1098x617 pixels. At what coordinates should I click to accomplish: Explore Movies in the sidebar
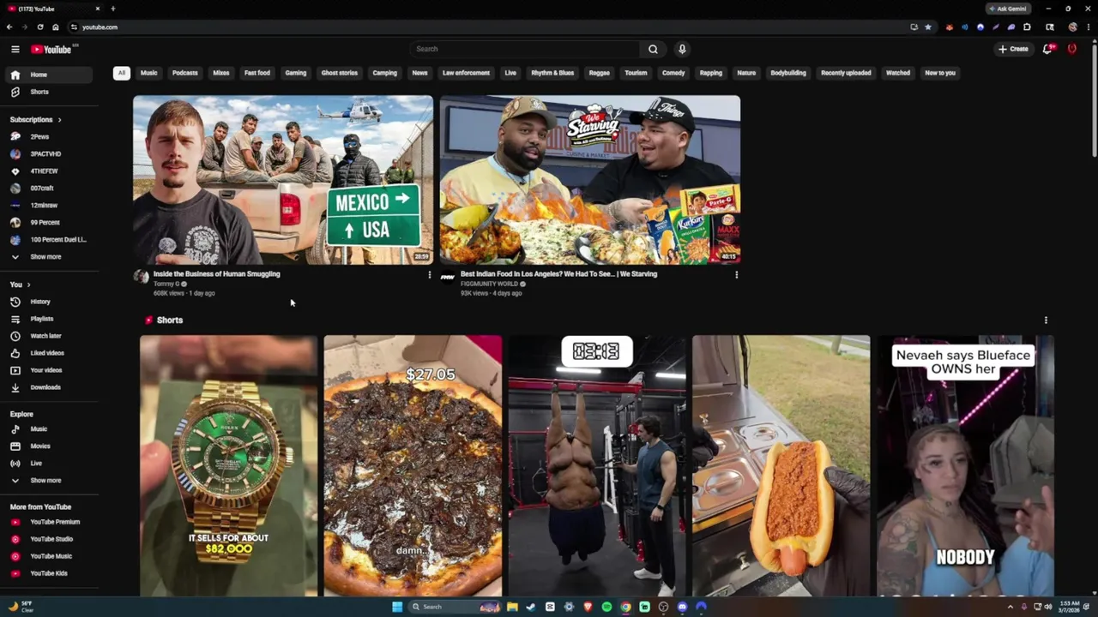pyautogui.click(x=50, y=446)
